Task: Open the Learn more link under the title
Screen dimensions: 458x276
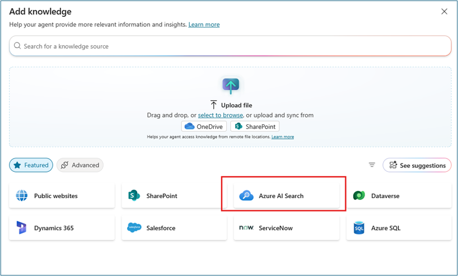Action: tap(204, 25)
